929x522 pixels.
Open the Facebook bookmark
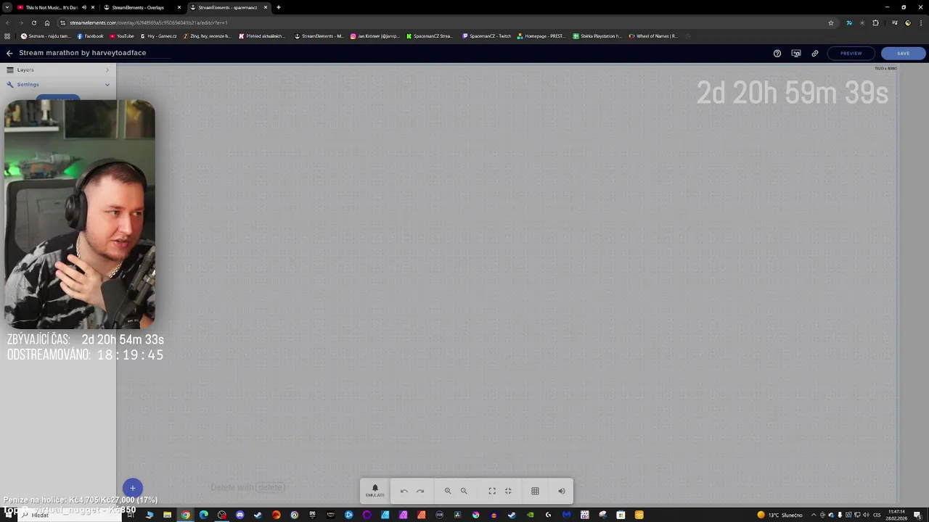coord(91,36)
